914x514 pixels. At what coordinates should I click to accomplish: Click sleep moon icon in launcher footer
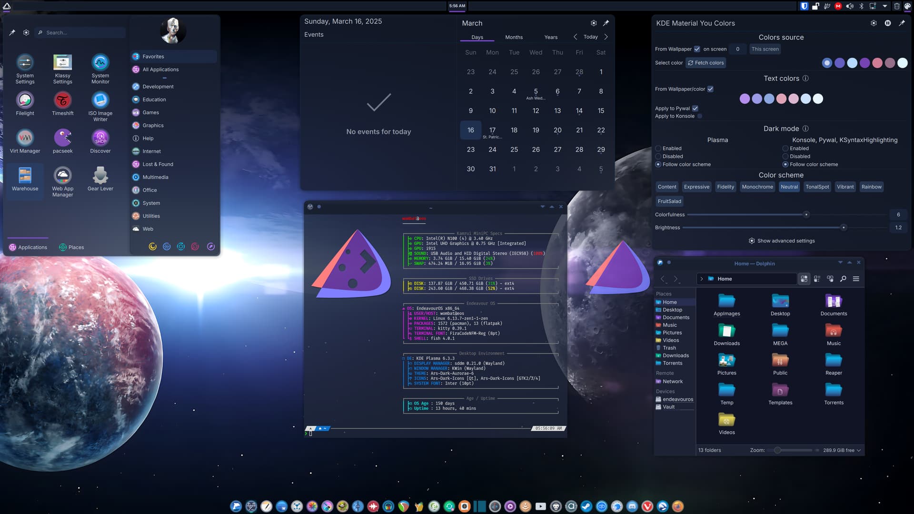[152, 247]
